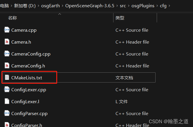
Task: Navigate to osgPlugins folder in the breadcrumb
Action: 143,6
